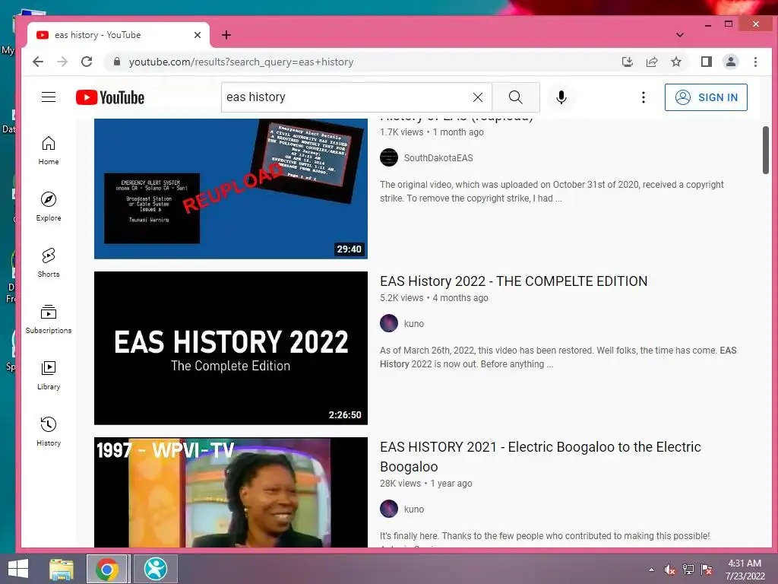Screen dimensions: 778x584
Task: Go back with browser back arrow
Action: (x=38, y=62)
